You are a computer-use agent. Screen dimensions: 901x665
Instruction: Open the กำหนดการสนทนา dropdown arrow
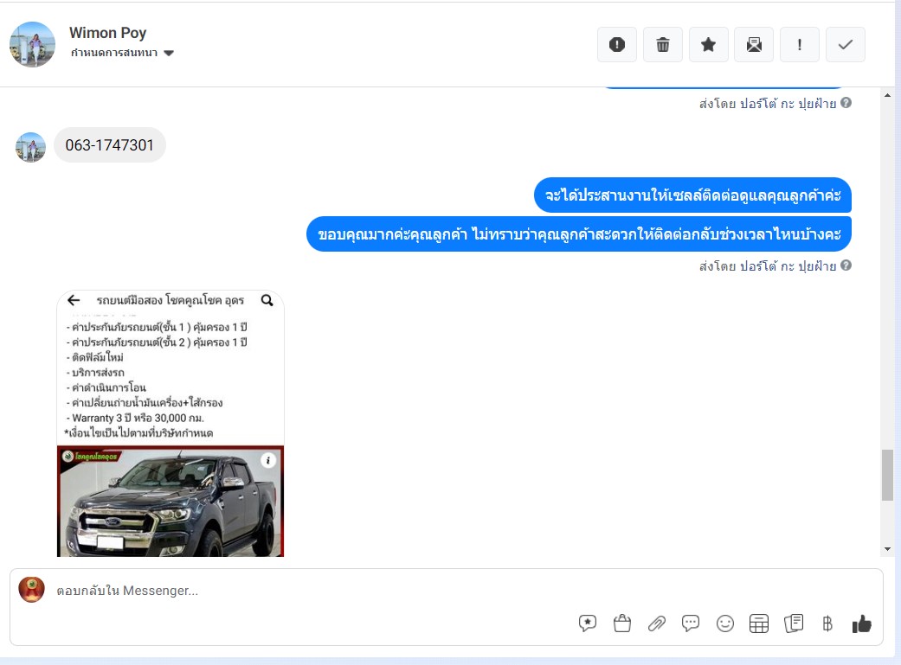169,53
